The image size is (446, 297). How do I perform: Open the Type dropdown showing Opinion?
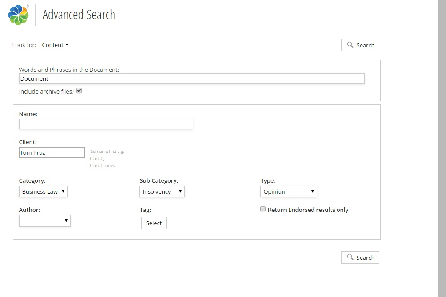point(289,191)
